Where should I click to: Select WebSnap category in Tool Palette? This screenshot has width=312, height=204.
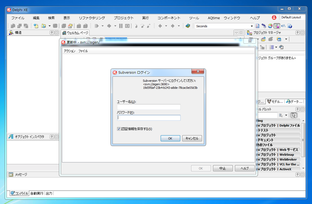coord(279,155)
